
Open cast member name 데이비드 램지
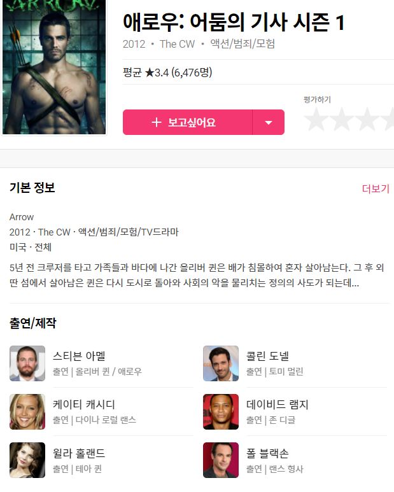(x=278, y=404)
